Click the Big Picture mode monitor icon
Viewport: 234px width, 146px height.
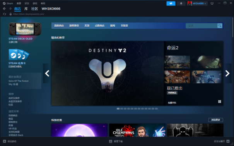(x=212, y=3)
